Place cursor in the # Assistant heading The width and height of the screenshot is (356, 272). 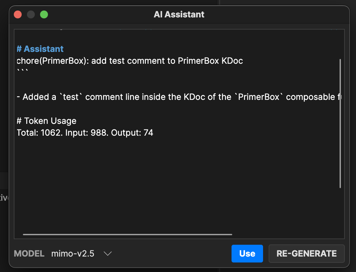pos(40,49)
